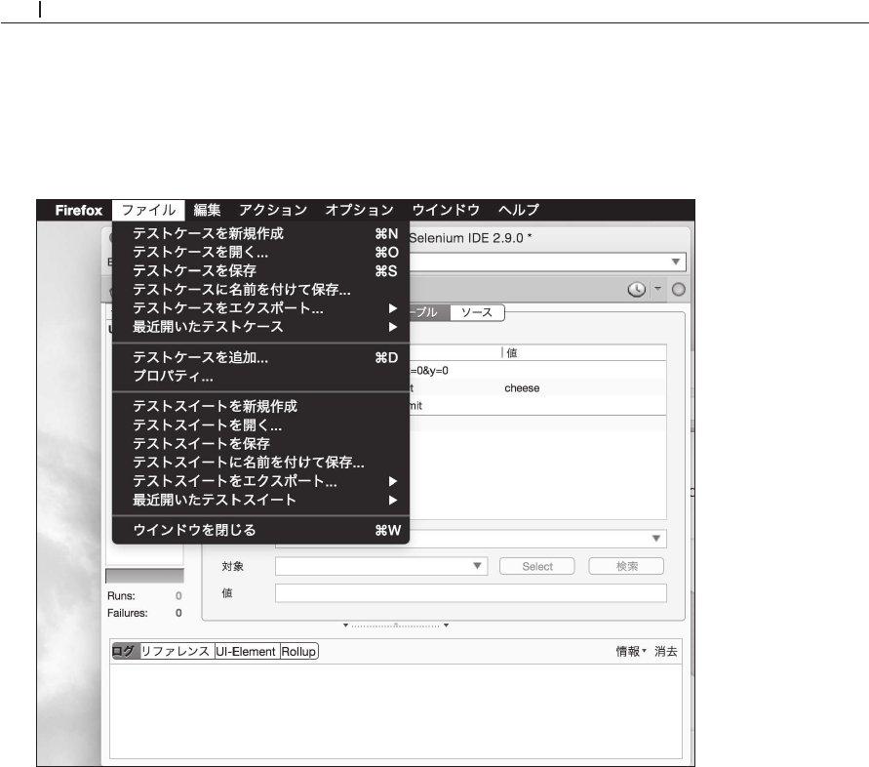
Task: Choose テストケースを保存
Action: tap(260, 271)
